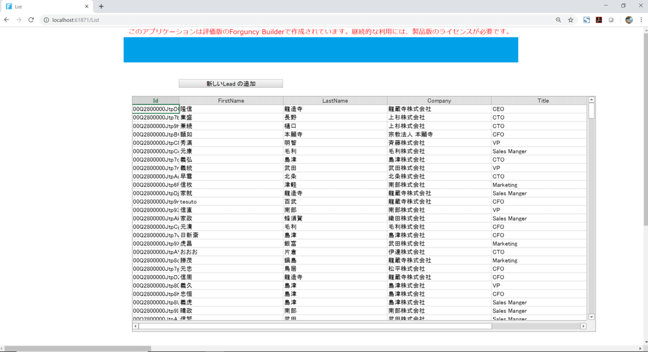Viewport: 648px width, 352px height.
Task: Select the Title column header
Action: tap(539, 101)
